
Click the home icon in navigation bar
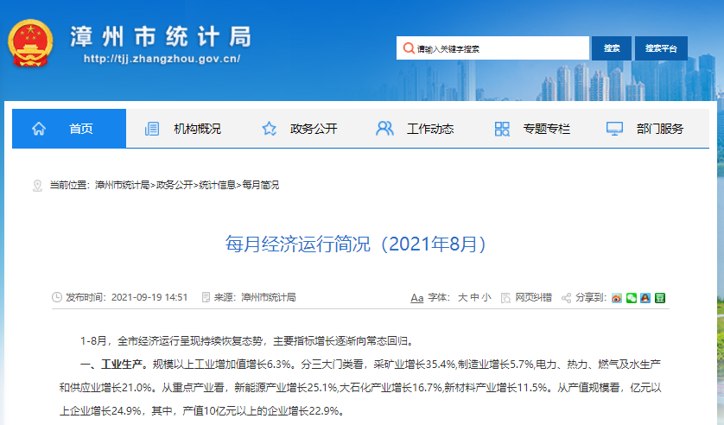(39, 129)
